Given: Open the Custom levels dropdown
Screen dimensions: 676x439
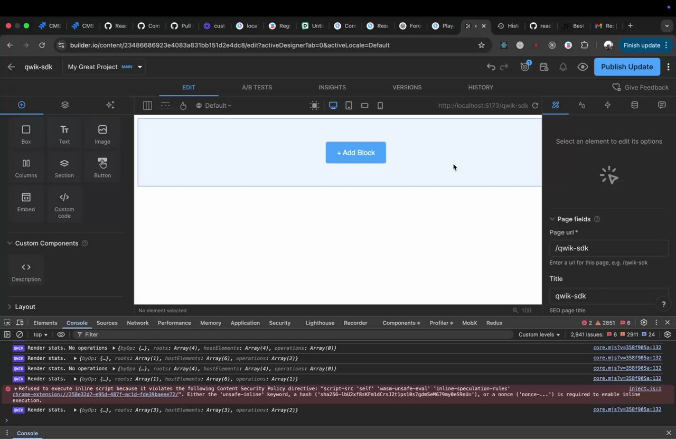Looking at the screenshot, I should coord(539,334).
